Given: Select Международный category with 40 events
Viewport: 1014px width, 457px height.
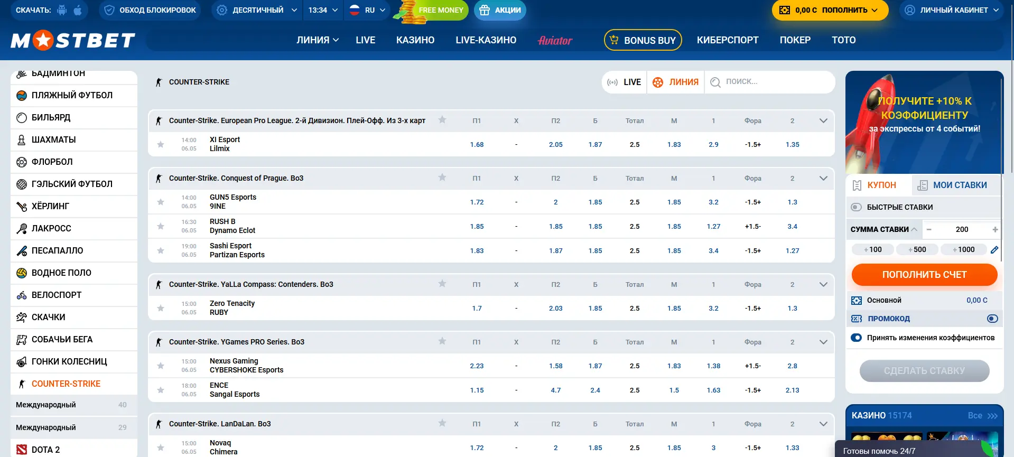Looking at the screenshot, I should [74, 405].
